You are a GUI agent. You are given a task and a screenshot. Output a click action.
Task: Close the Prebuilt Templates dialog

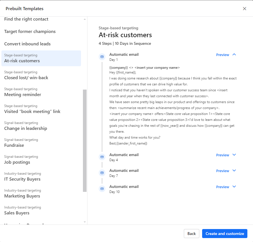[x=245, y=9]
